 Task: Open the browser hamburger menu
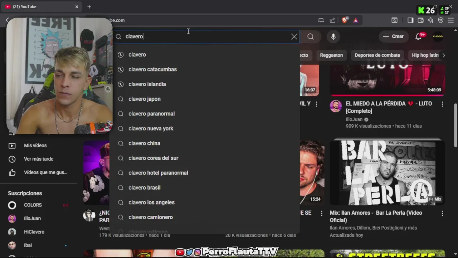point(451,20)
